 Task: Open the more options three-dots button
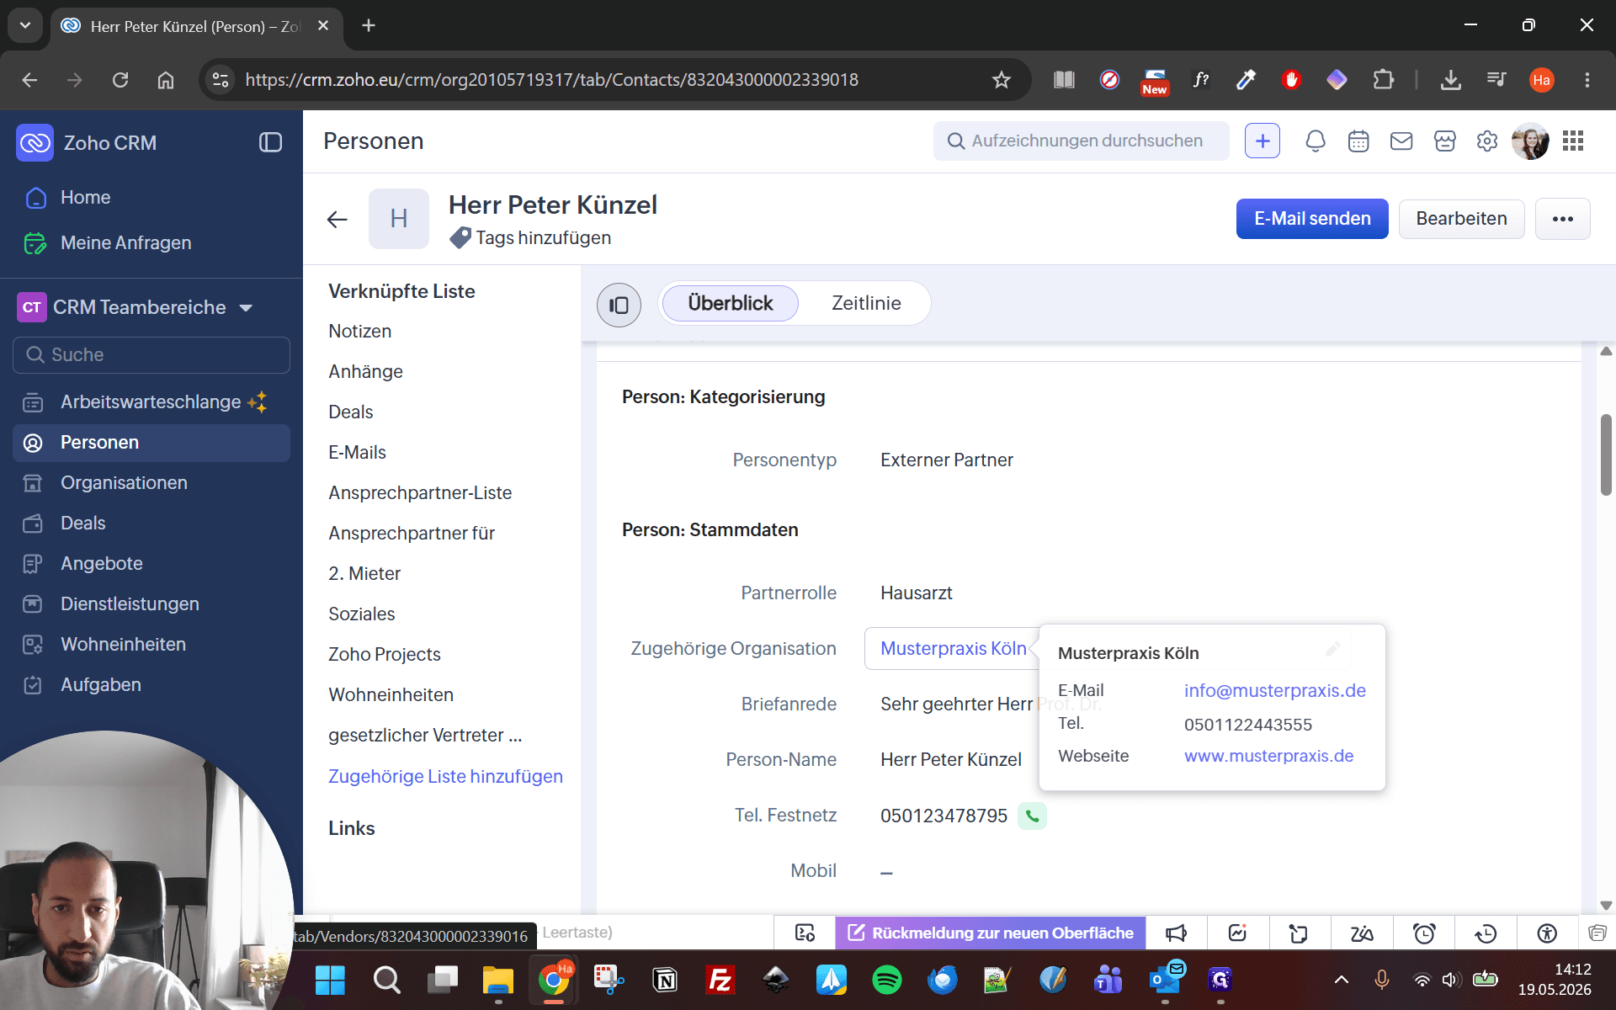[x=1563, y=219]
